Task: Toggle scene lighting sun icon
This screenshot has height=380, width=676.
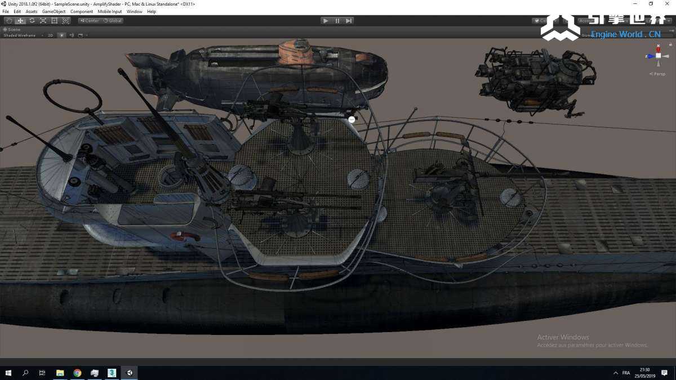Action: coord(62,35)
